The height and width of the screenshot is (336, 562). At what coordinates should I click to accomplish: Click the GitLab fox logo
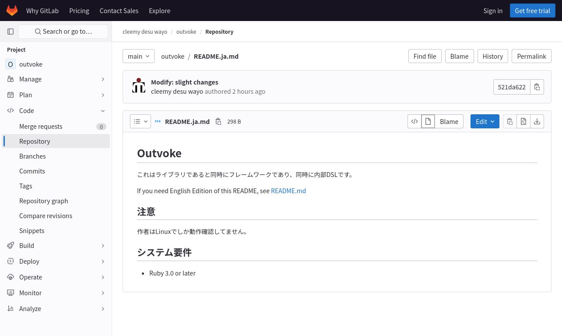[x=12, y=11]
